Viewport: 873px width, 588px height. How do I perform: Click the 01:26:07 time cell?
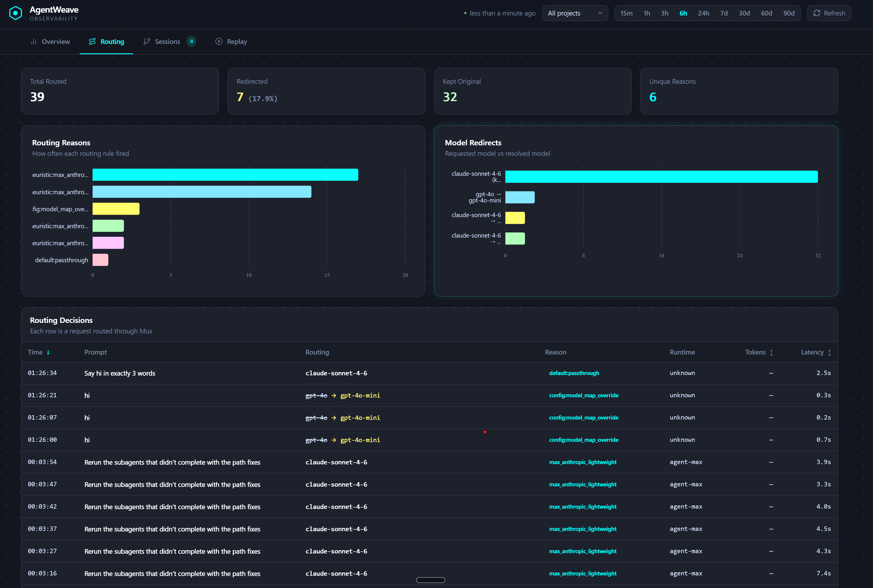click(42, 417)
